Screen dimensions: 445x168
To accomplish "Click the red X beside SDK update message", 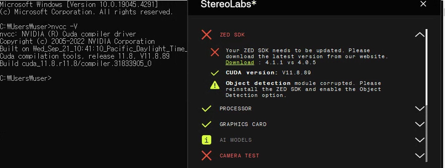I will [215, 52].
